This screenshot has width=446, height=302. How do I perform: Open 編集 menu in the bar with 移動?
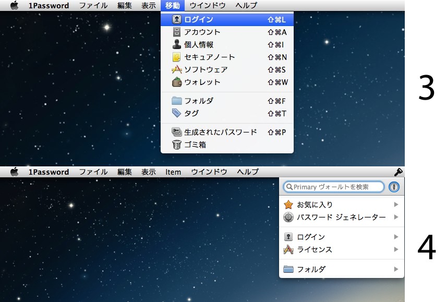(125, 5)
